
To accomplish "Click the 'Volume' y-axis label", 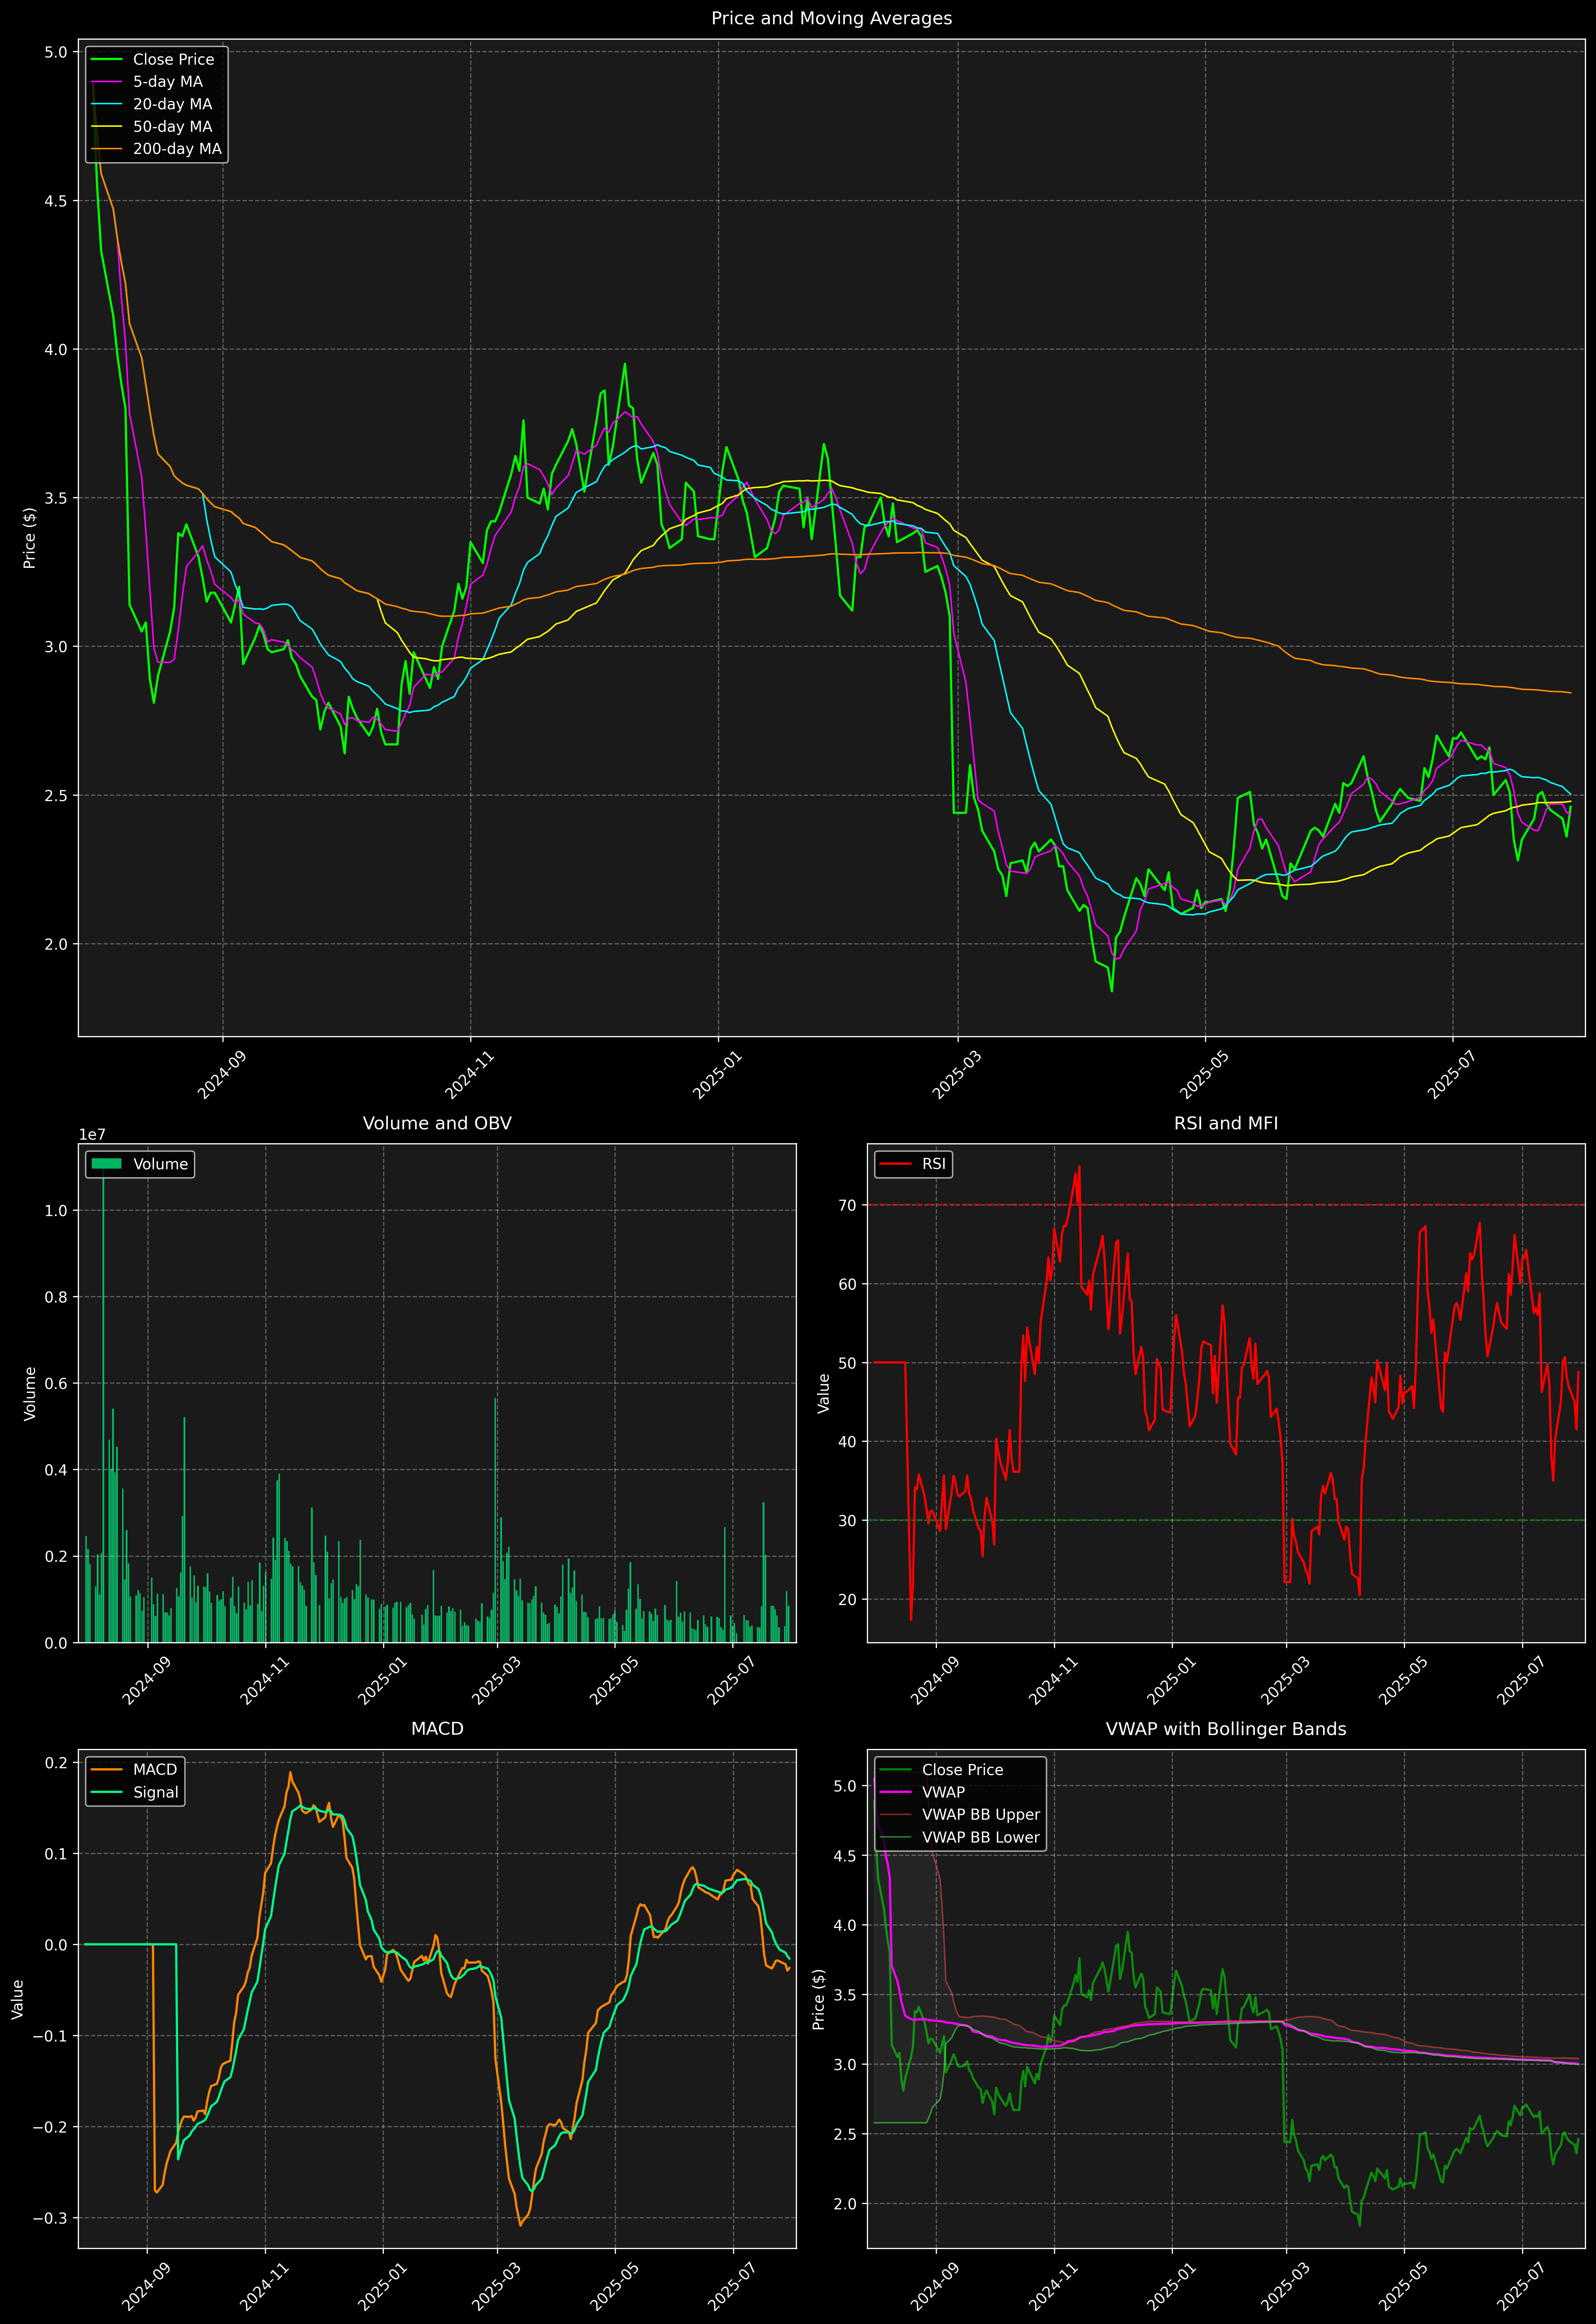I will coord(30,1393).
